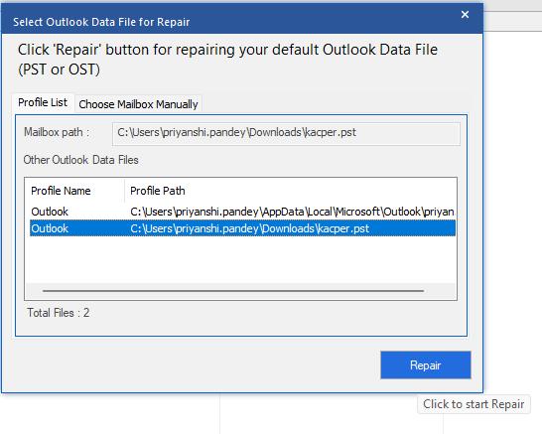
Task: Click the 'Other Outlook Data Files' label
Action: tap(80, 160)
